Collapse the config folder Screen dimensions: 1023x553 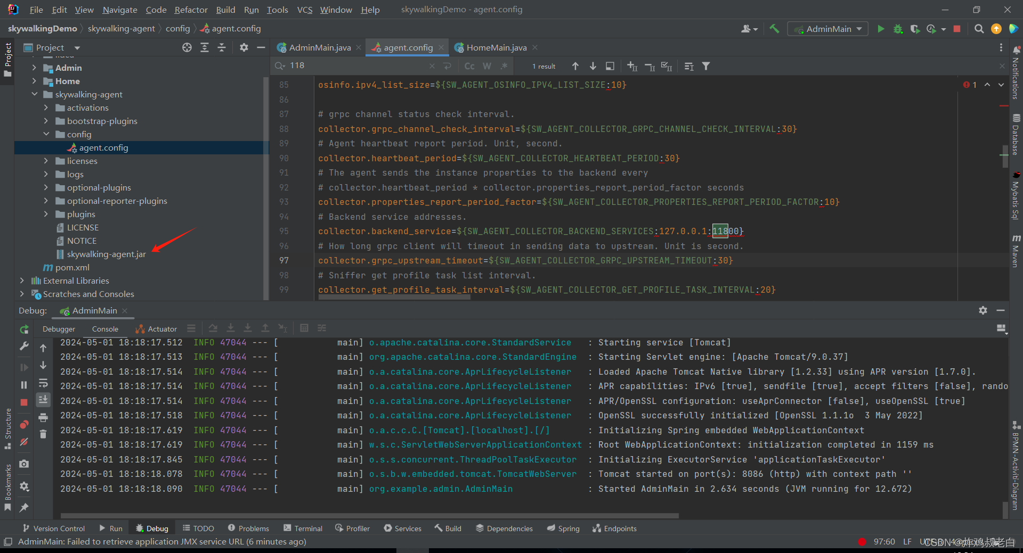46,134
